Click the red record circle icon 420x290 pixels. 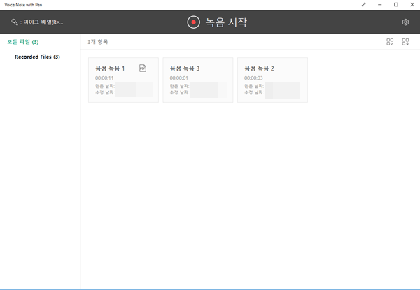(193, 22)
